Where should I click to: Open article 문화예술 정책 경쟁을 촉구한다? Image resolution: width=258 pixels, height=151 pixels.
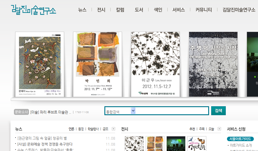point(45,144)
